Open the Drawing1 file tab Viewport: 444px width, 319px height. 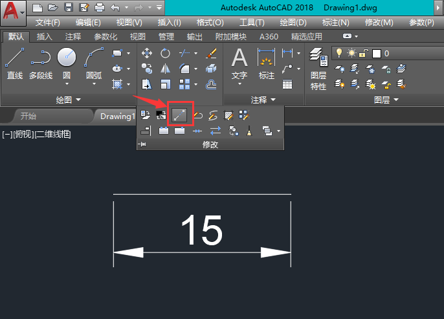coord(117,116)
